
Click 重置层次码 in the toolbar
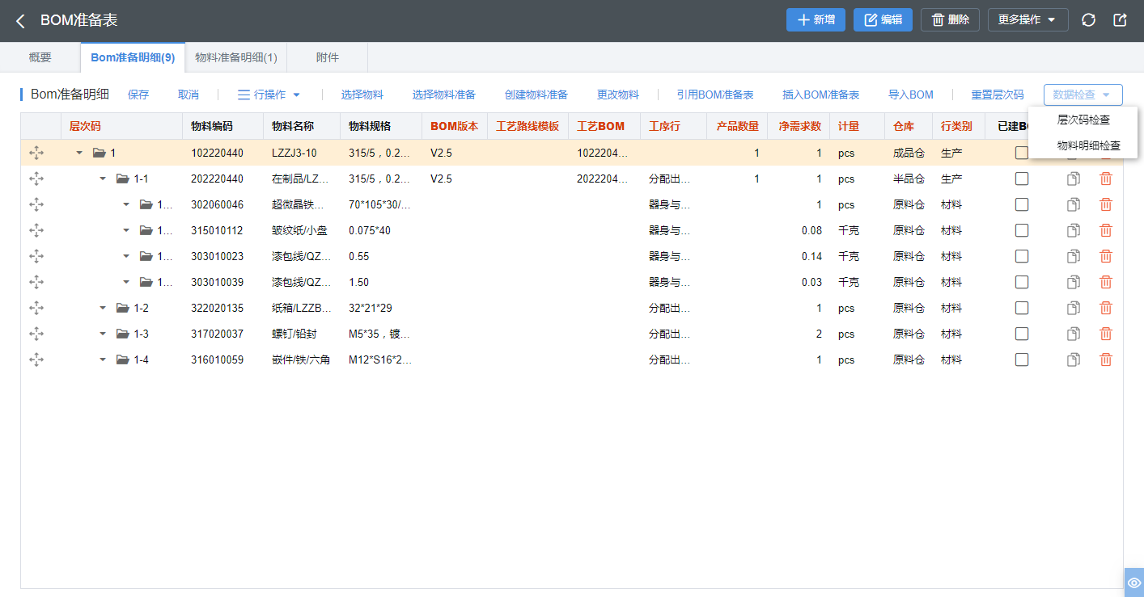click(998, 95)
